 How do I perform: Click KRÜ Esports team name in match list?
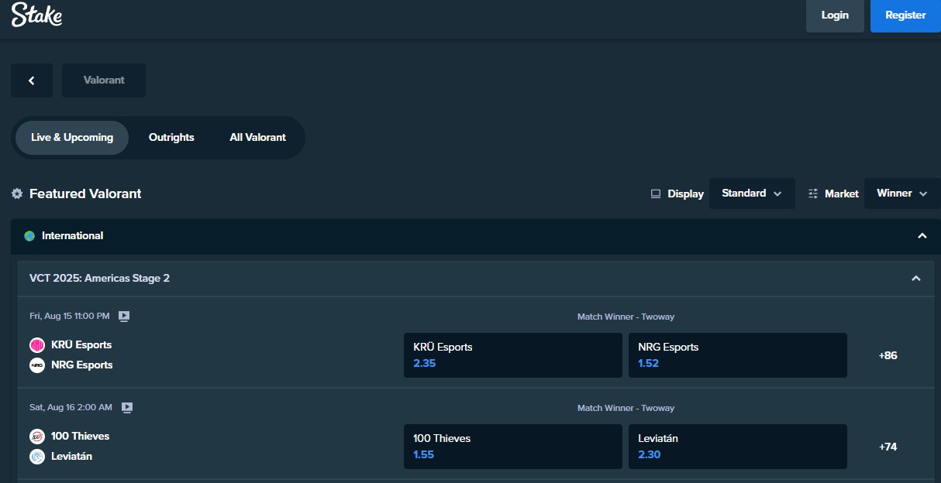[81, 345]
